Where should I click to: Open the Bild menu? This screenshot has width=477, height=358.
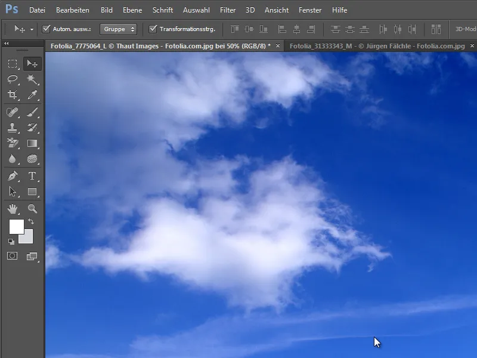point(107,10)
